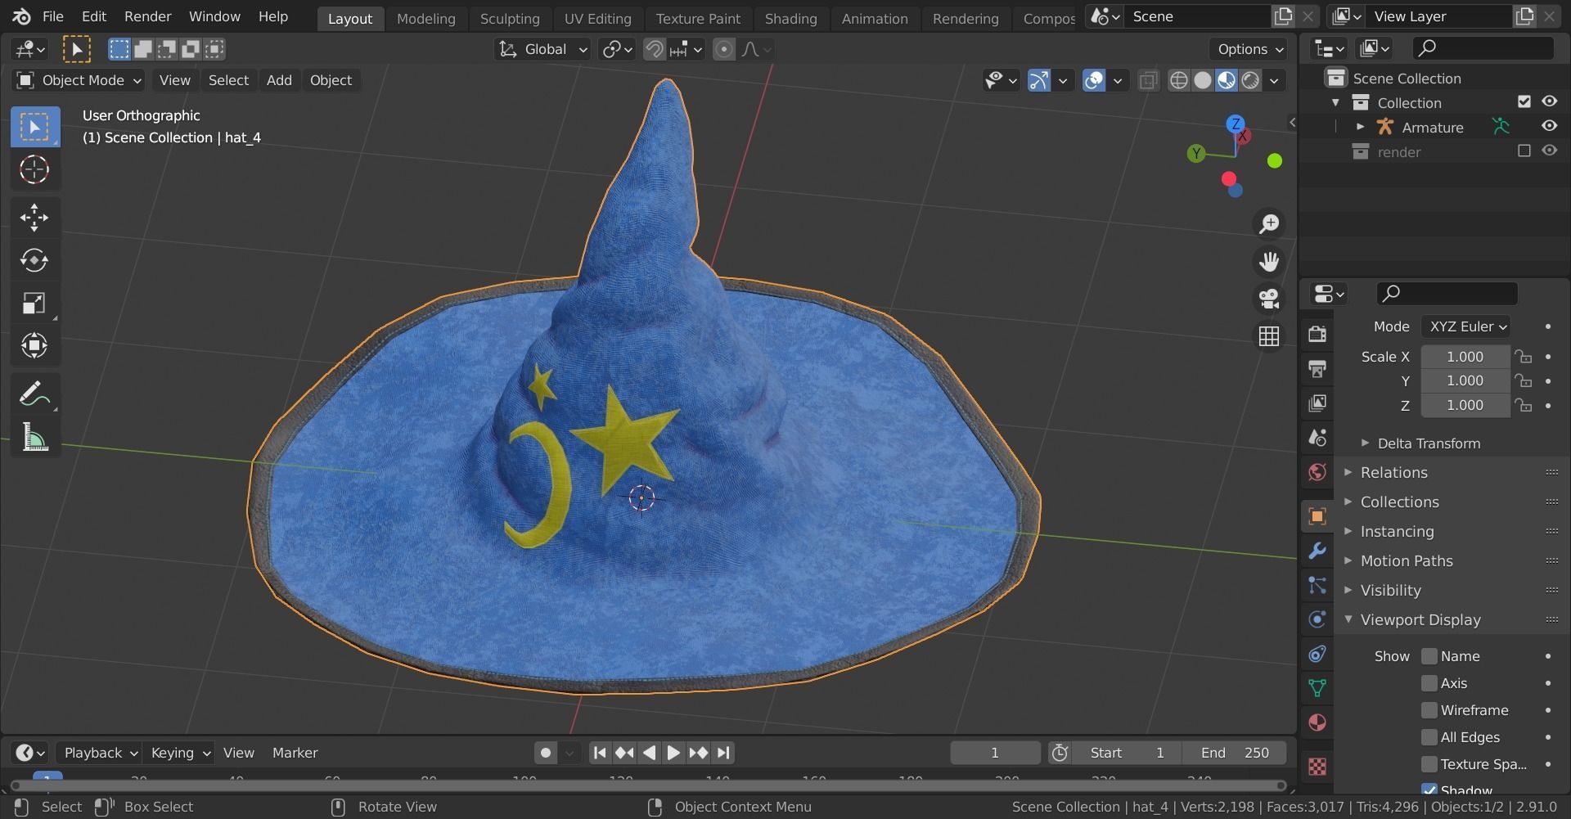Viewport: 1571px width, 819px height.
Task: Switch orthographic/perspective grid icon
Action: coord(1269,336)
